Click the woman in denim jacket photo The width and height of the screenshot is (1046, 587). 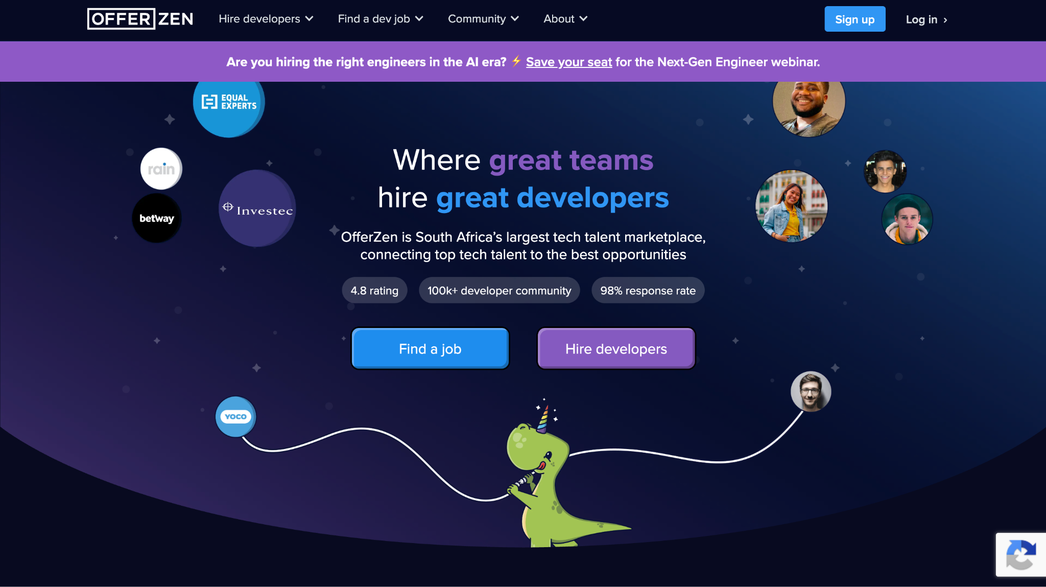click(792, 206)
